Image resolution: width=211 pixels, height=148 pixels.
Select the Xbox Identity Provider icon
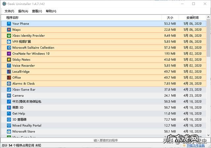click(9, 36)
